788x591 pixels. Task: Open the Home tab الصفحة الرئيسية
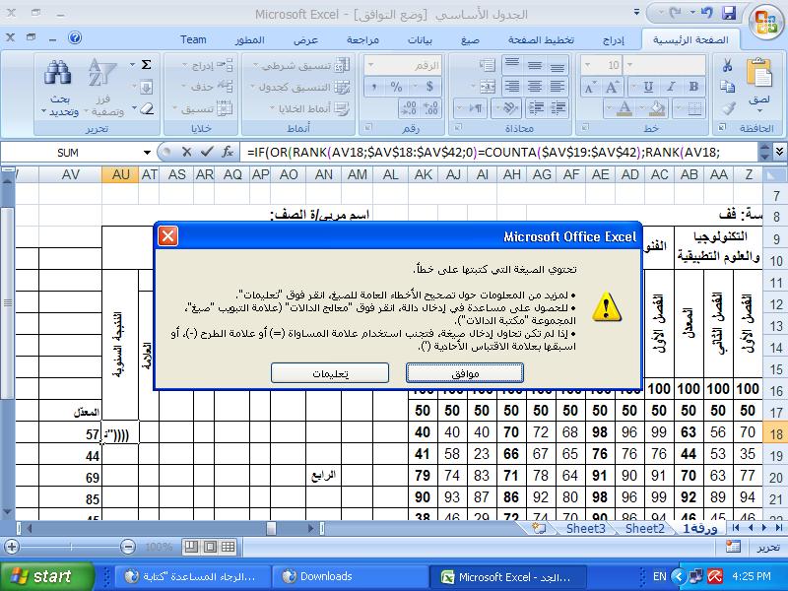click(690, 39)
